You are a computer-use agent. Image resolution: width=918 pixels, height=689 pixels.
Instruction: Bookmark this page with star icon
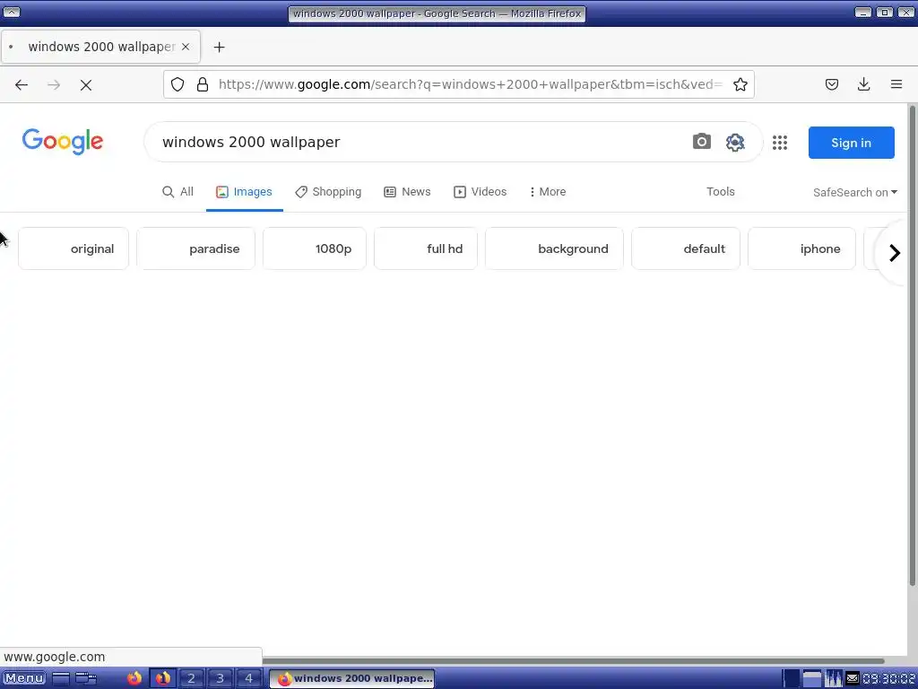pyautogui.click(x=740, y=84)
